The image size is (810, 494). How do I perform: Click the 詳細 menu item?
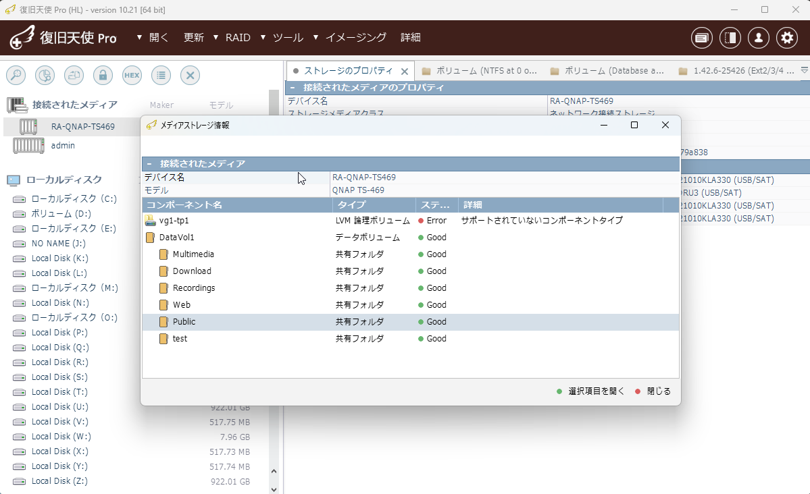pos(411,38)
